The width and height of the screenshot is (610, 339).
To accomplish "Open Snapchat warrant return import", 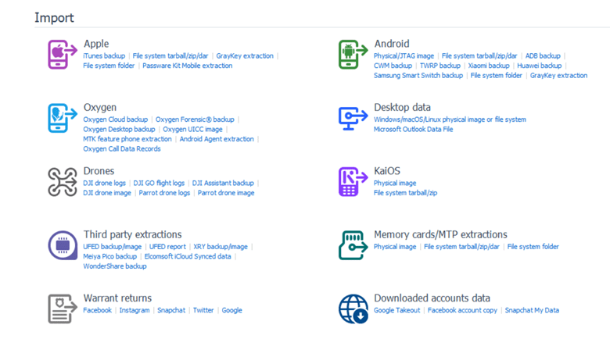I will pos(171,310).
